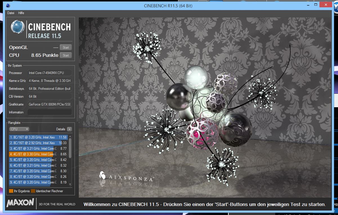Select ranking entry 3 with score 8.77

tap(38, 149)
